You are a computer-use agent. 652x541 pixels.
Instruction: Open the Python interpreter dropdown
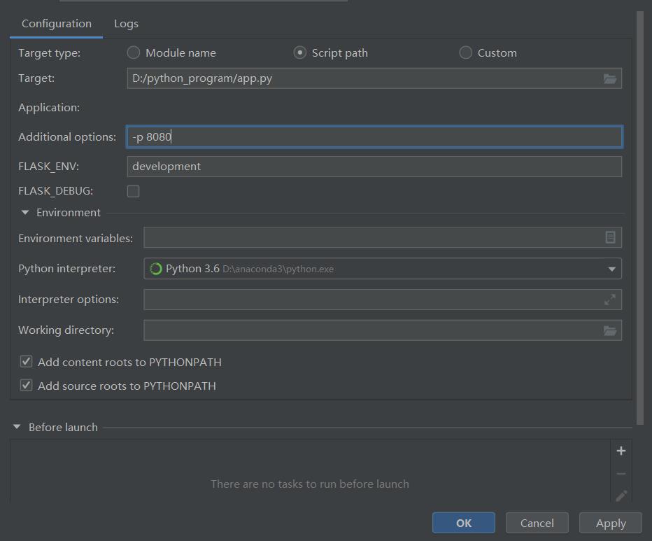611,269
